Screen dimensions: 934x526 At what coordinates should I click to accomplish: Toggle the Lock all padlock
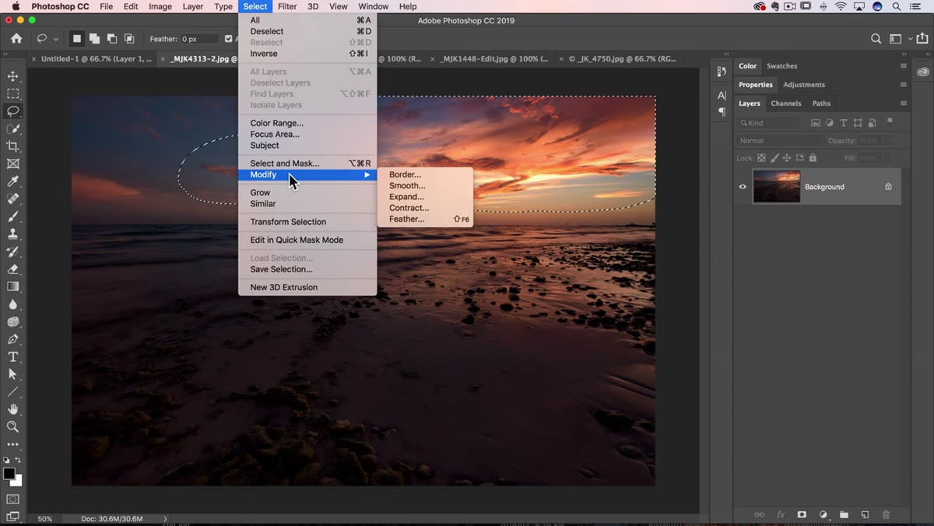pyautogui.click(x=813, y=158)
